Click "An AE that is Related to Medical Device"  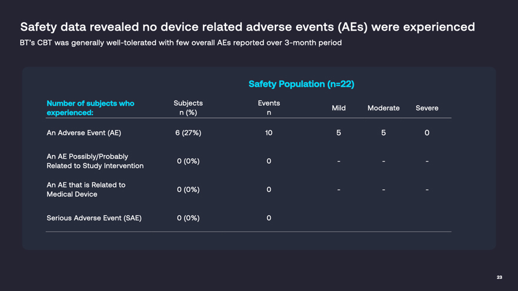pyautogui.click(x=86, y=189)
